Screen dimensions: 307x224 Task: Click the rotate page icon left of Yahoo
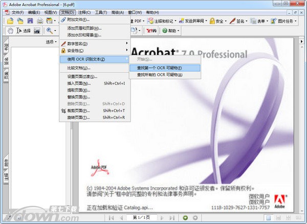(x=134, y=31)
